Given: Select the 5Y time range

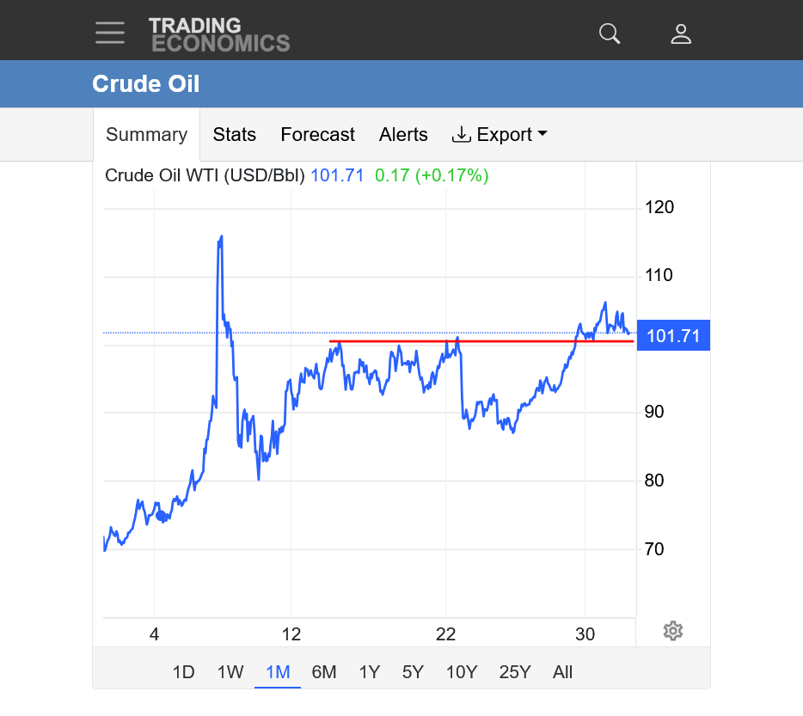Looking at the screenshot, I should (x=413, y=672).
